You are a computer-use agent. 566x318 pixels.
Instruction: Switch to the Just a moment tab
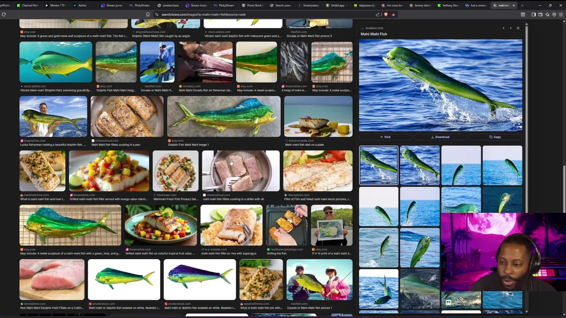(x=476, y=5)
